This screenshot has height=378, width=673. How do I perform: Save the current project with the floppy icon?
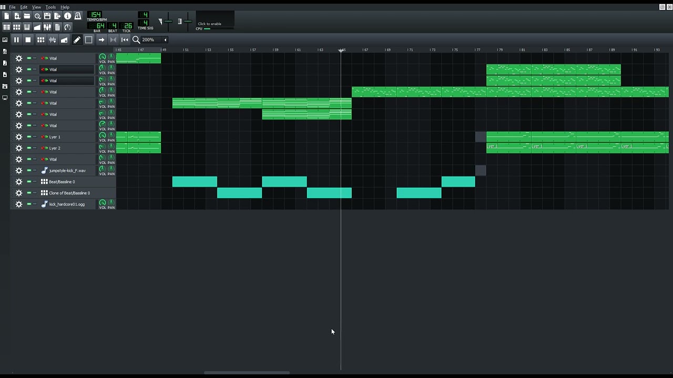[47, 16]
